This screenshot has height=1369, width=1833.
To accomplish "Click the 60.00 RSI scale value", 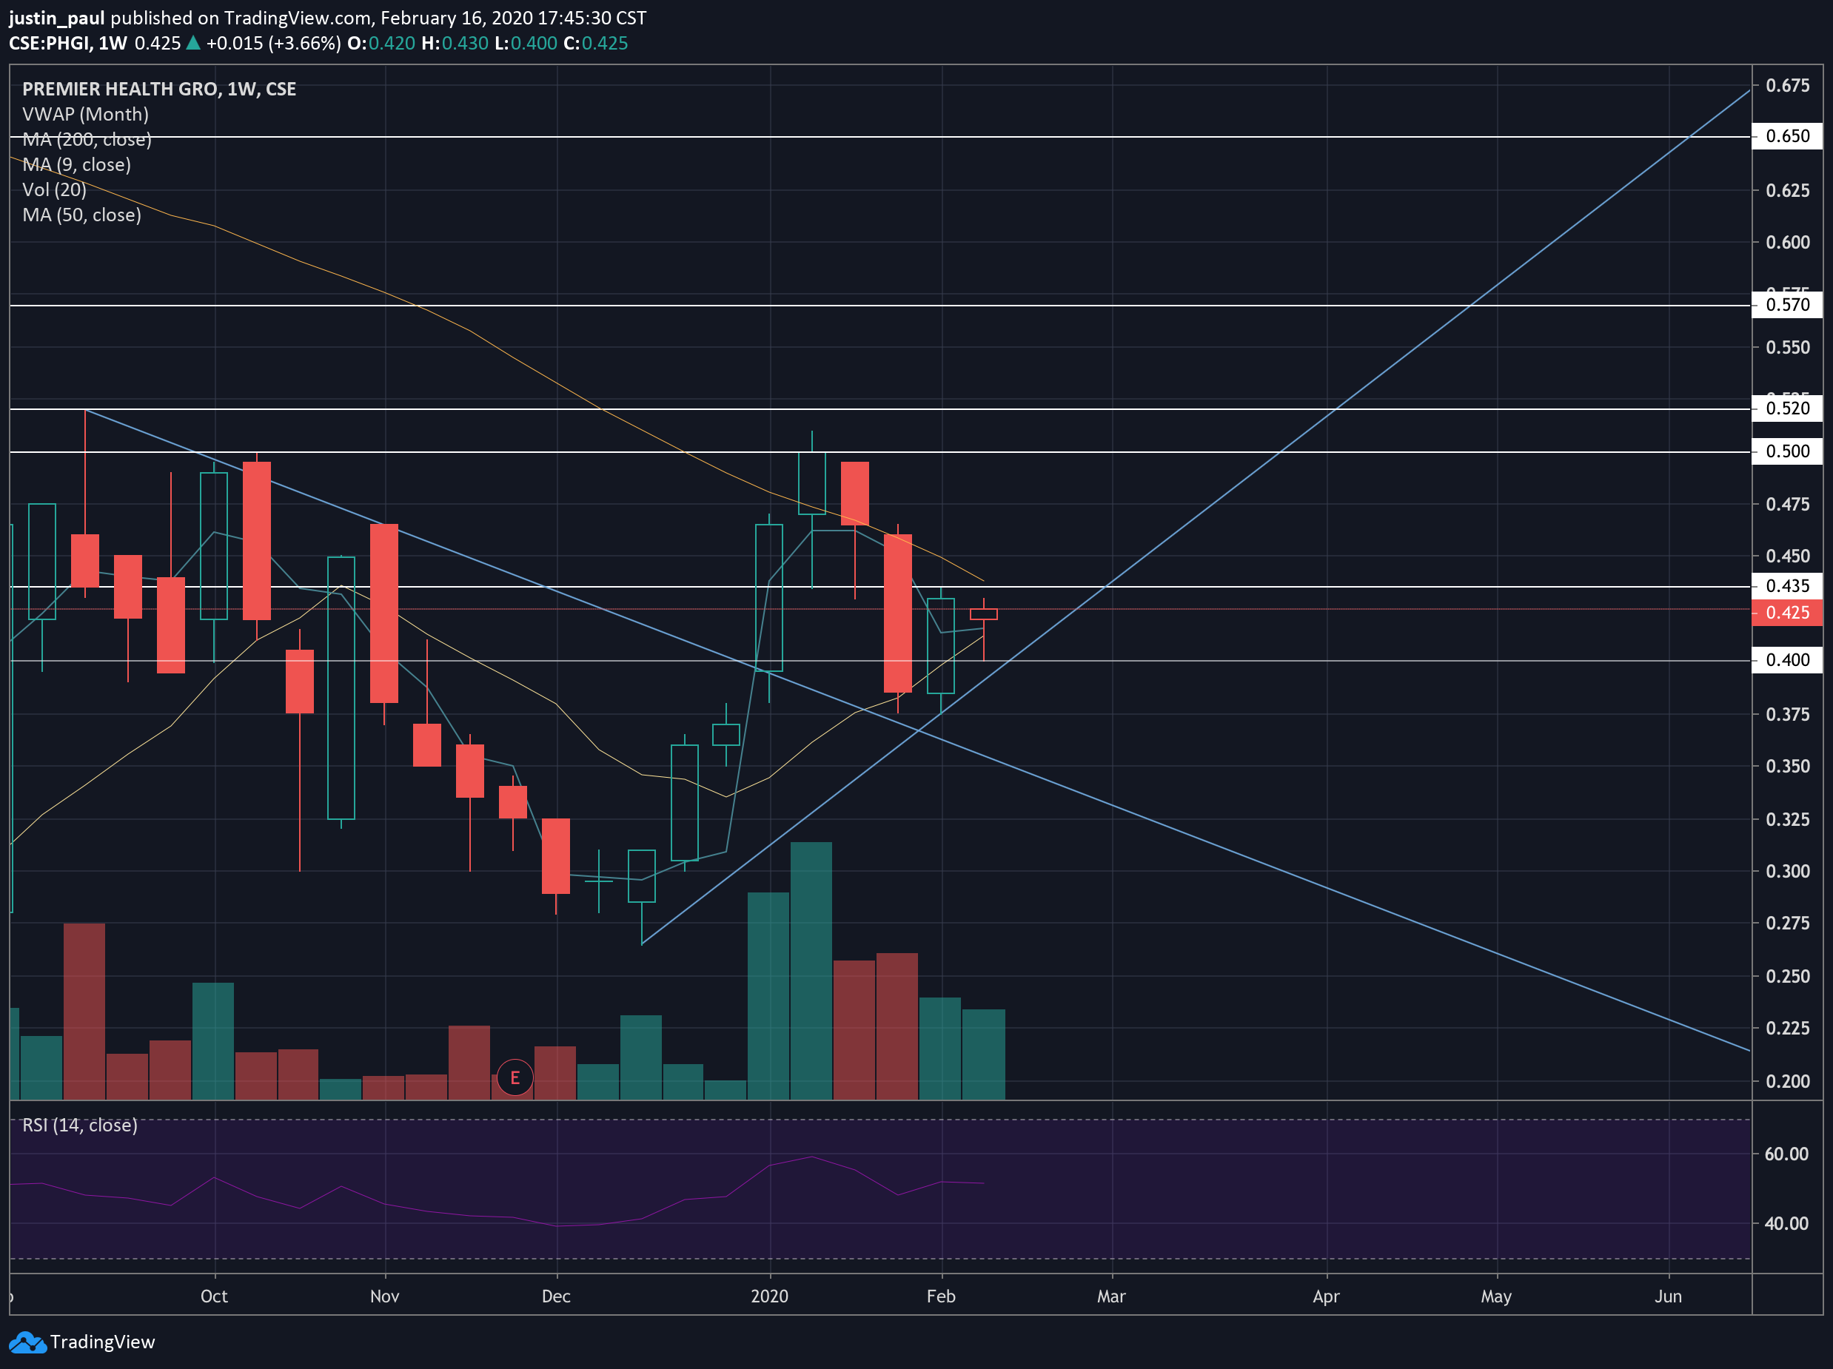I will coord(1786,1154).
